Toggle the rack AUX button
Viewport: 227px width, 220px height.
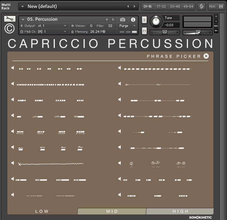[212, 7]
